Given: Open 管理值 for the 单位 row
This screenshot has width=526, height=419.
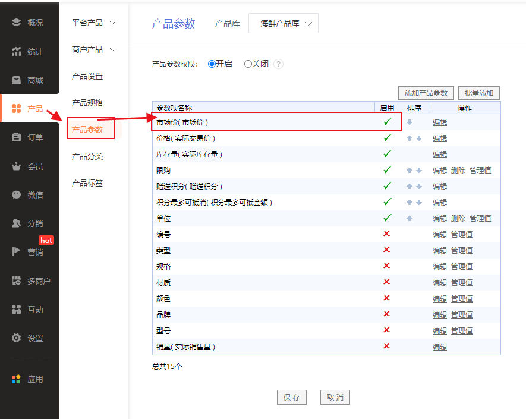Looking at the screenshot, I should [480, 218].
